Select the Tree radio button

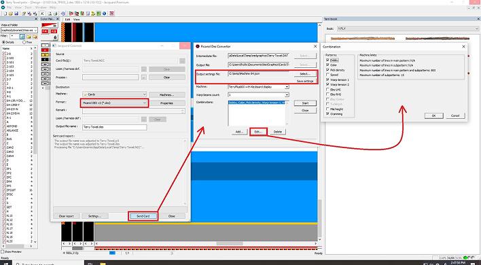pyautogui.click(x=24, y=42)
